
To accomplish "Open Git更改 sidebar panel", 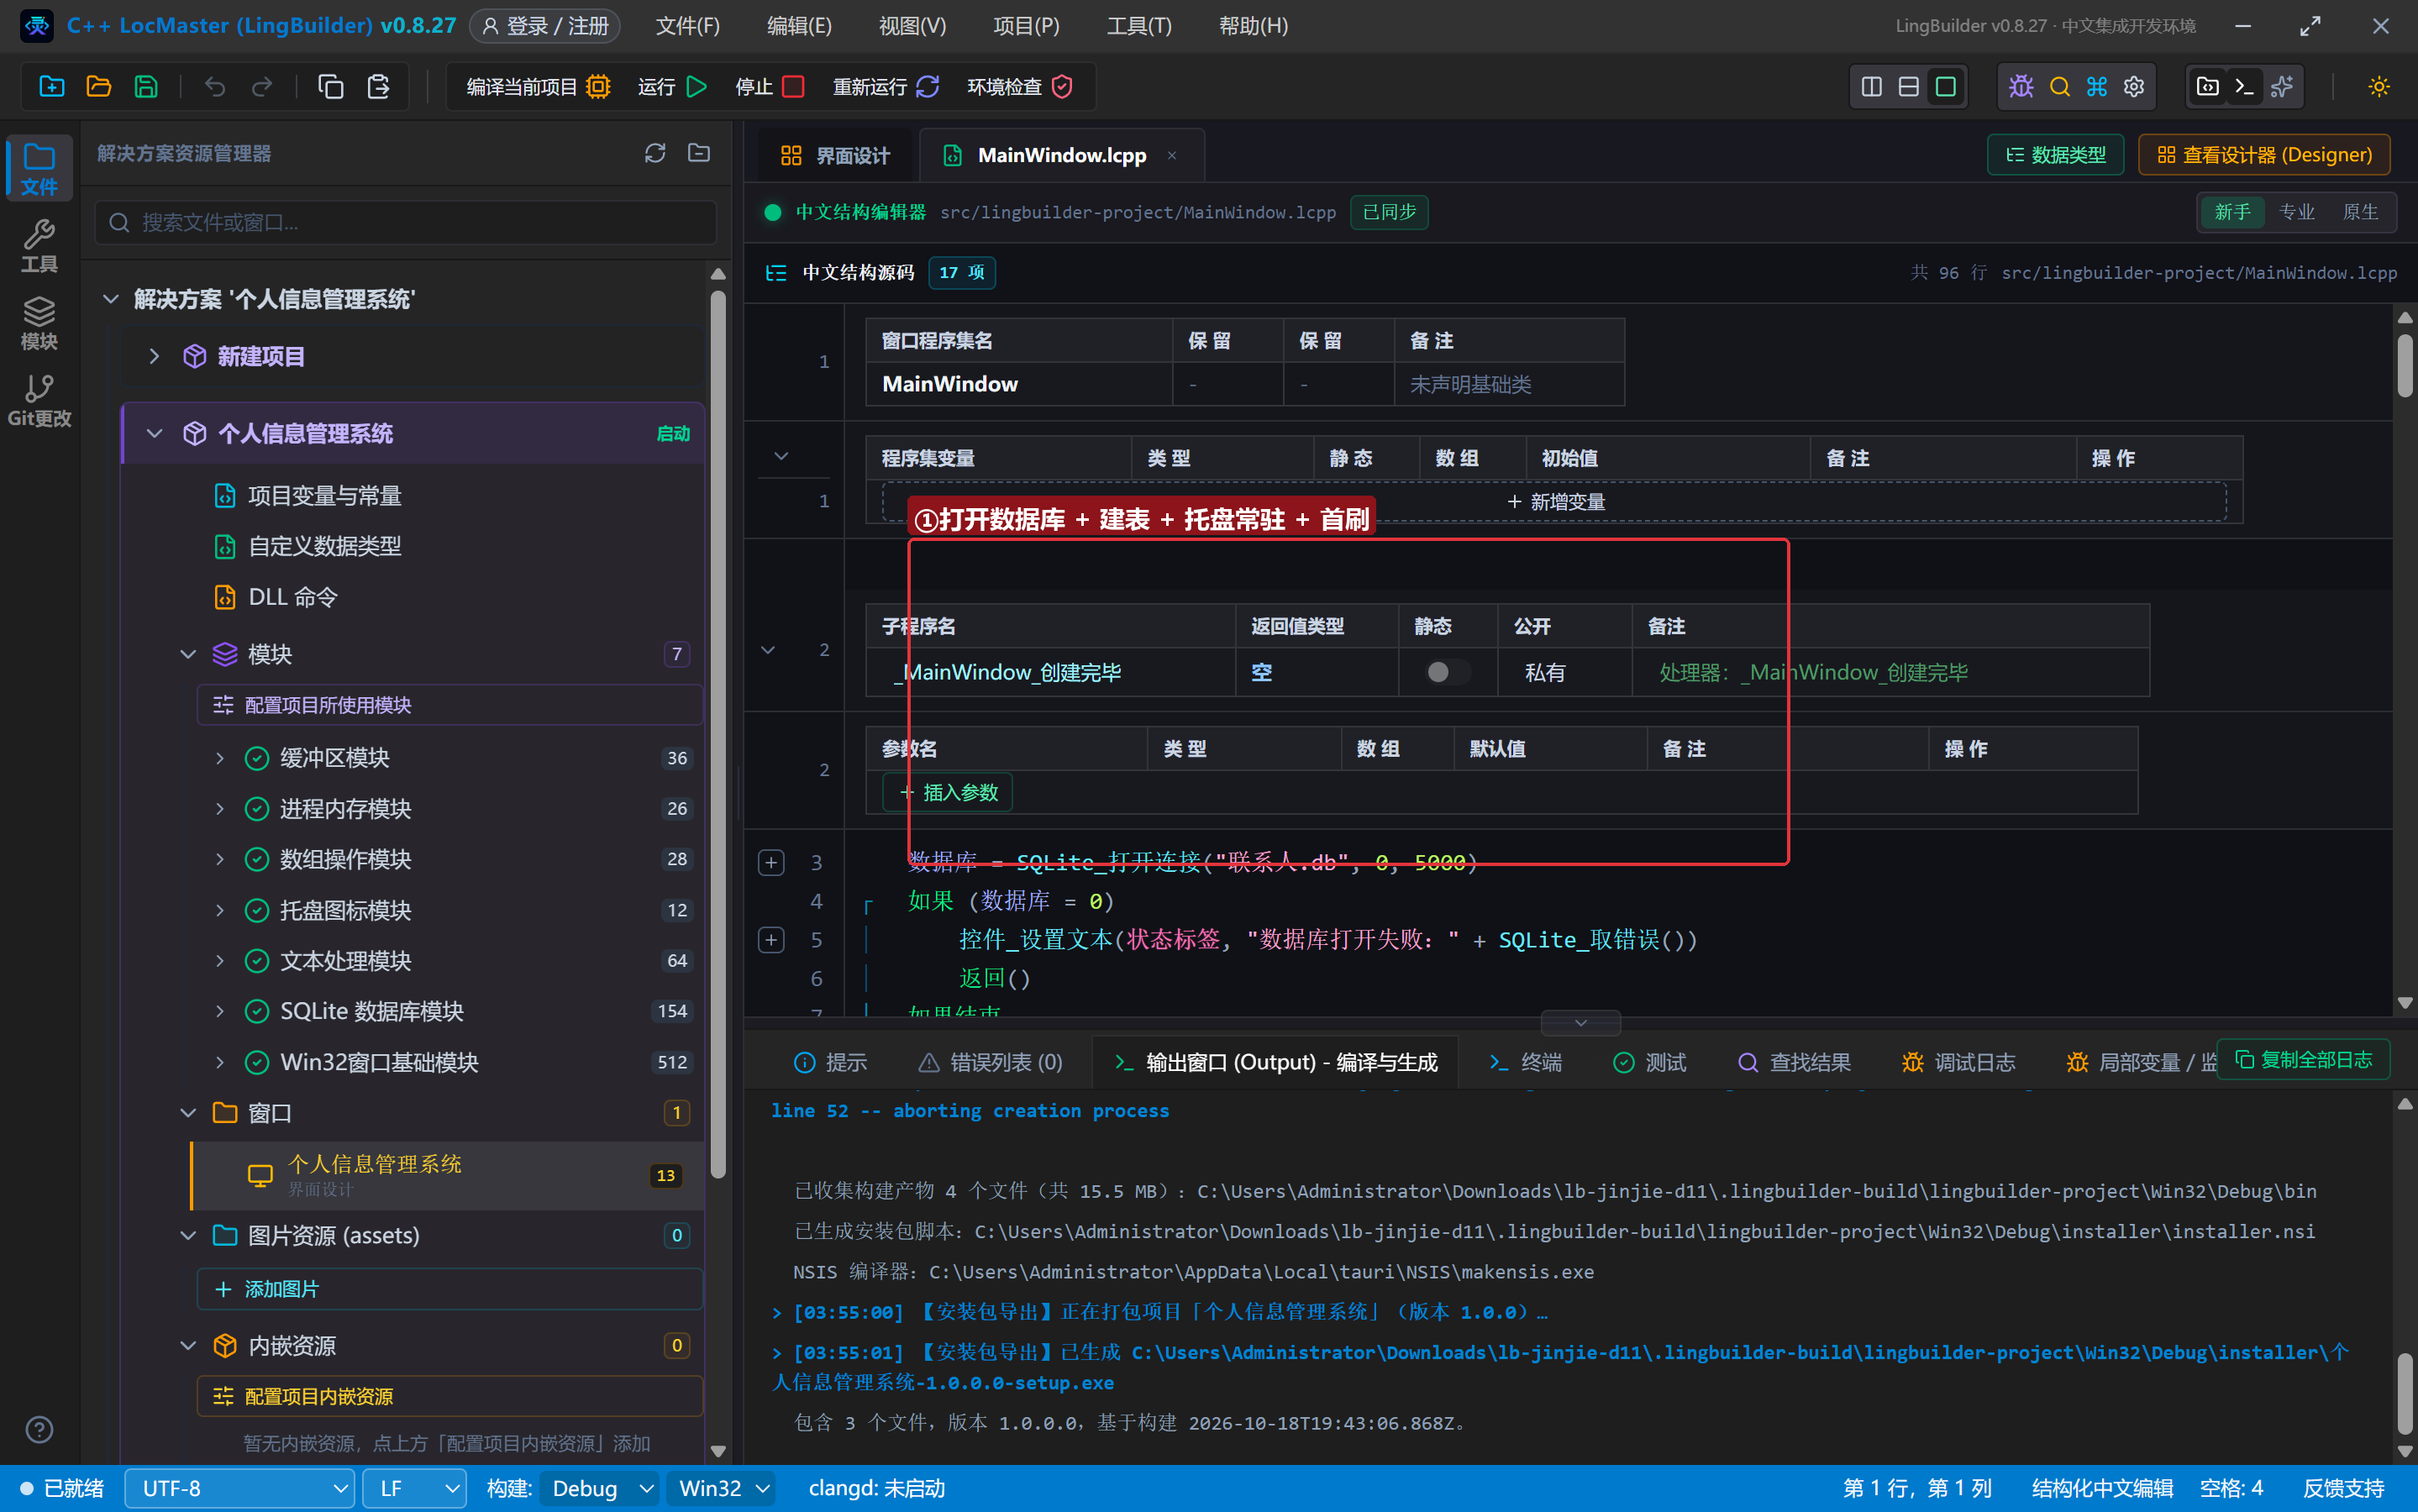I will click(39, 401).
